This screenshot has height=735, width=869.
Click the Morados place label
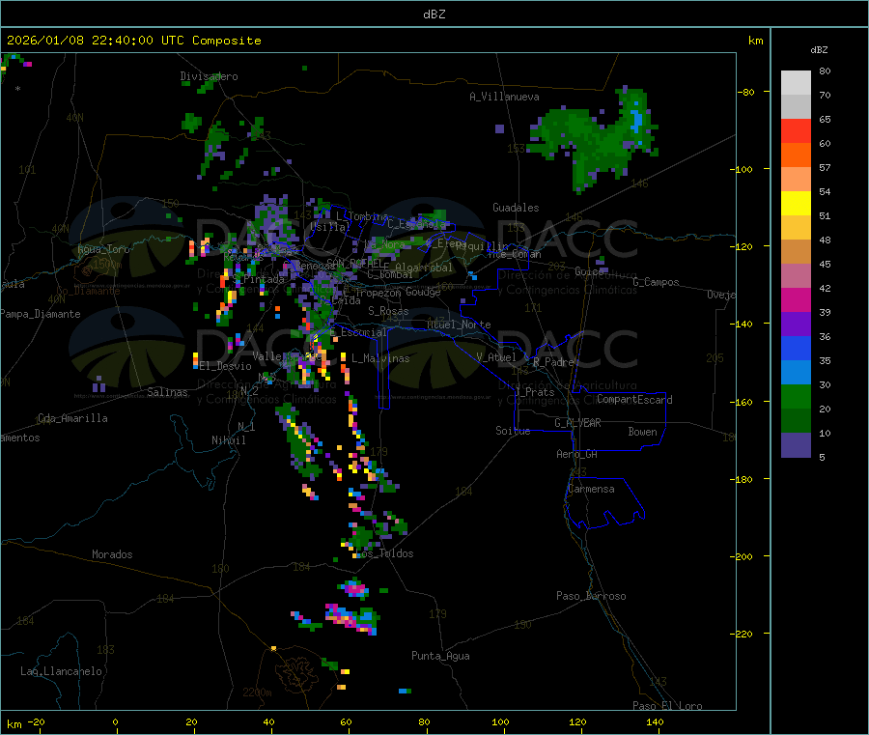coord(112,554)
